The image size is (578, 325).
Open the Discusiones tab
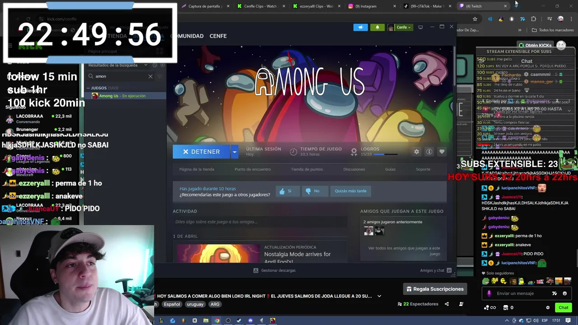click(x=354, y=169)
